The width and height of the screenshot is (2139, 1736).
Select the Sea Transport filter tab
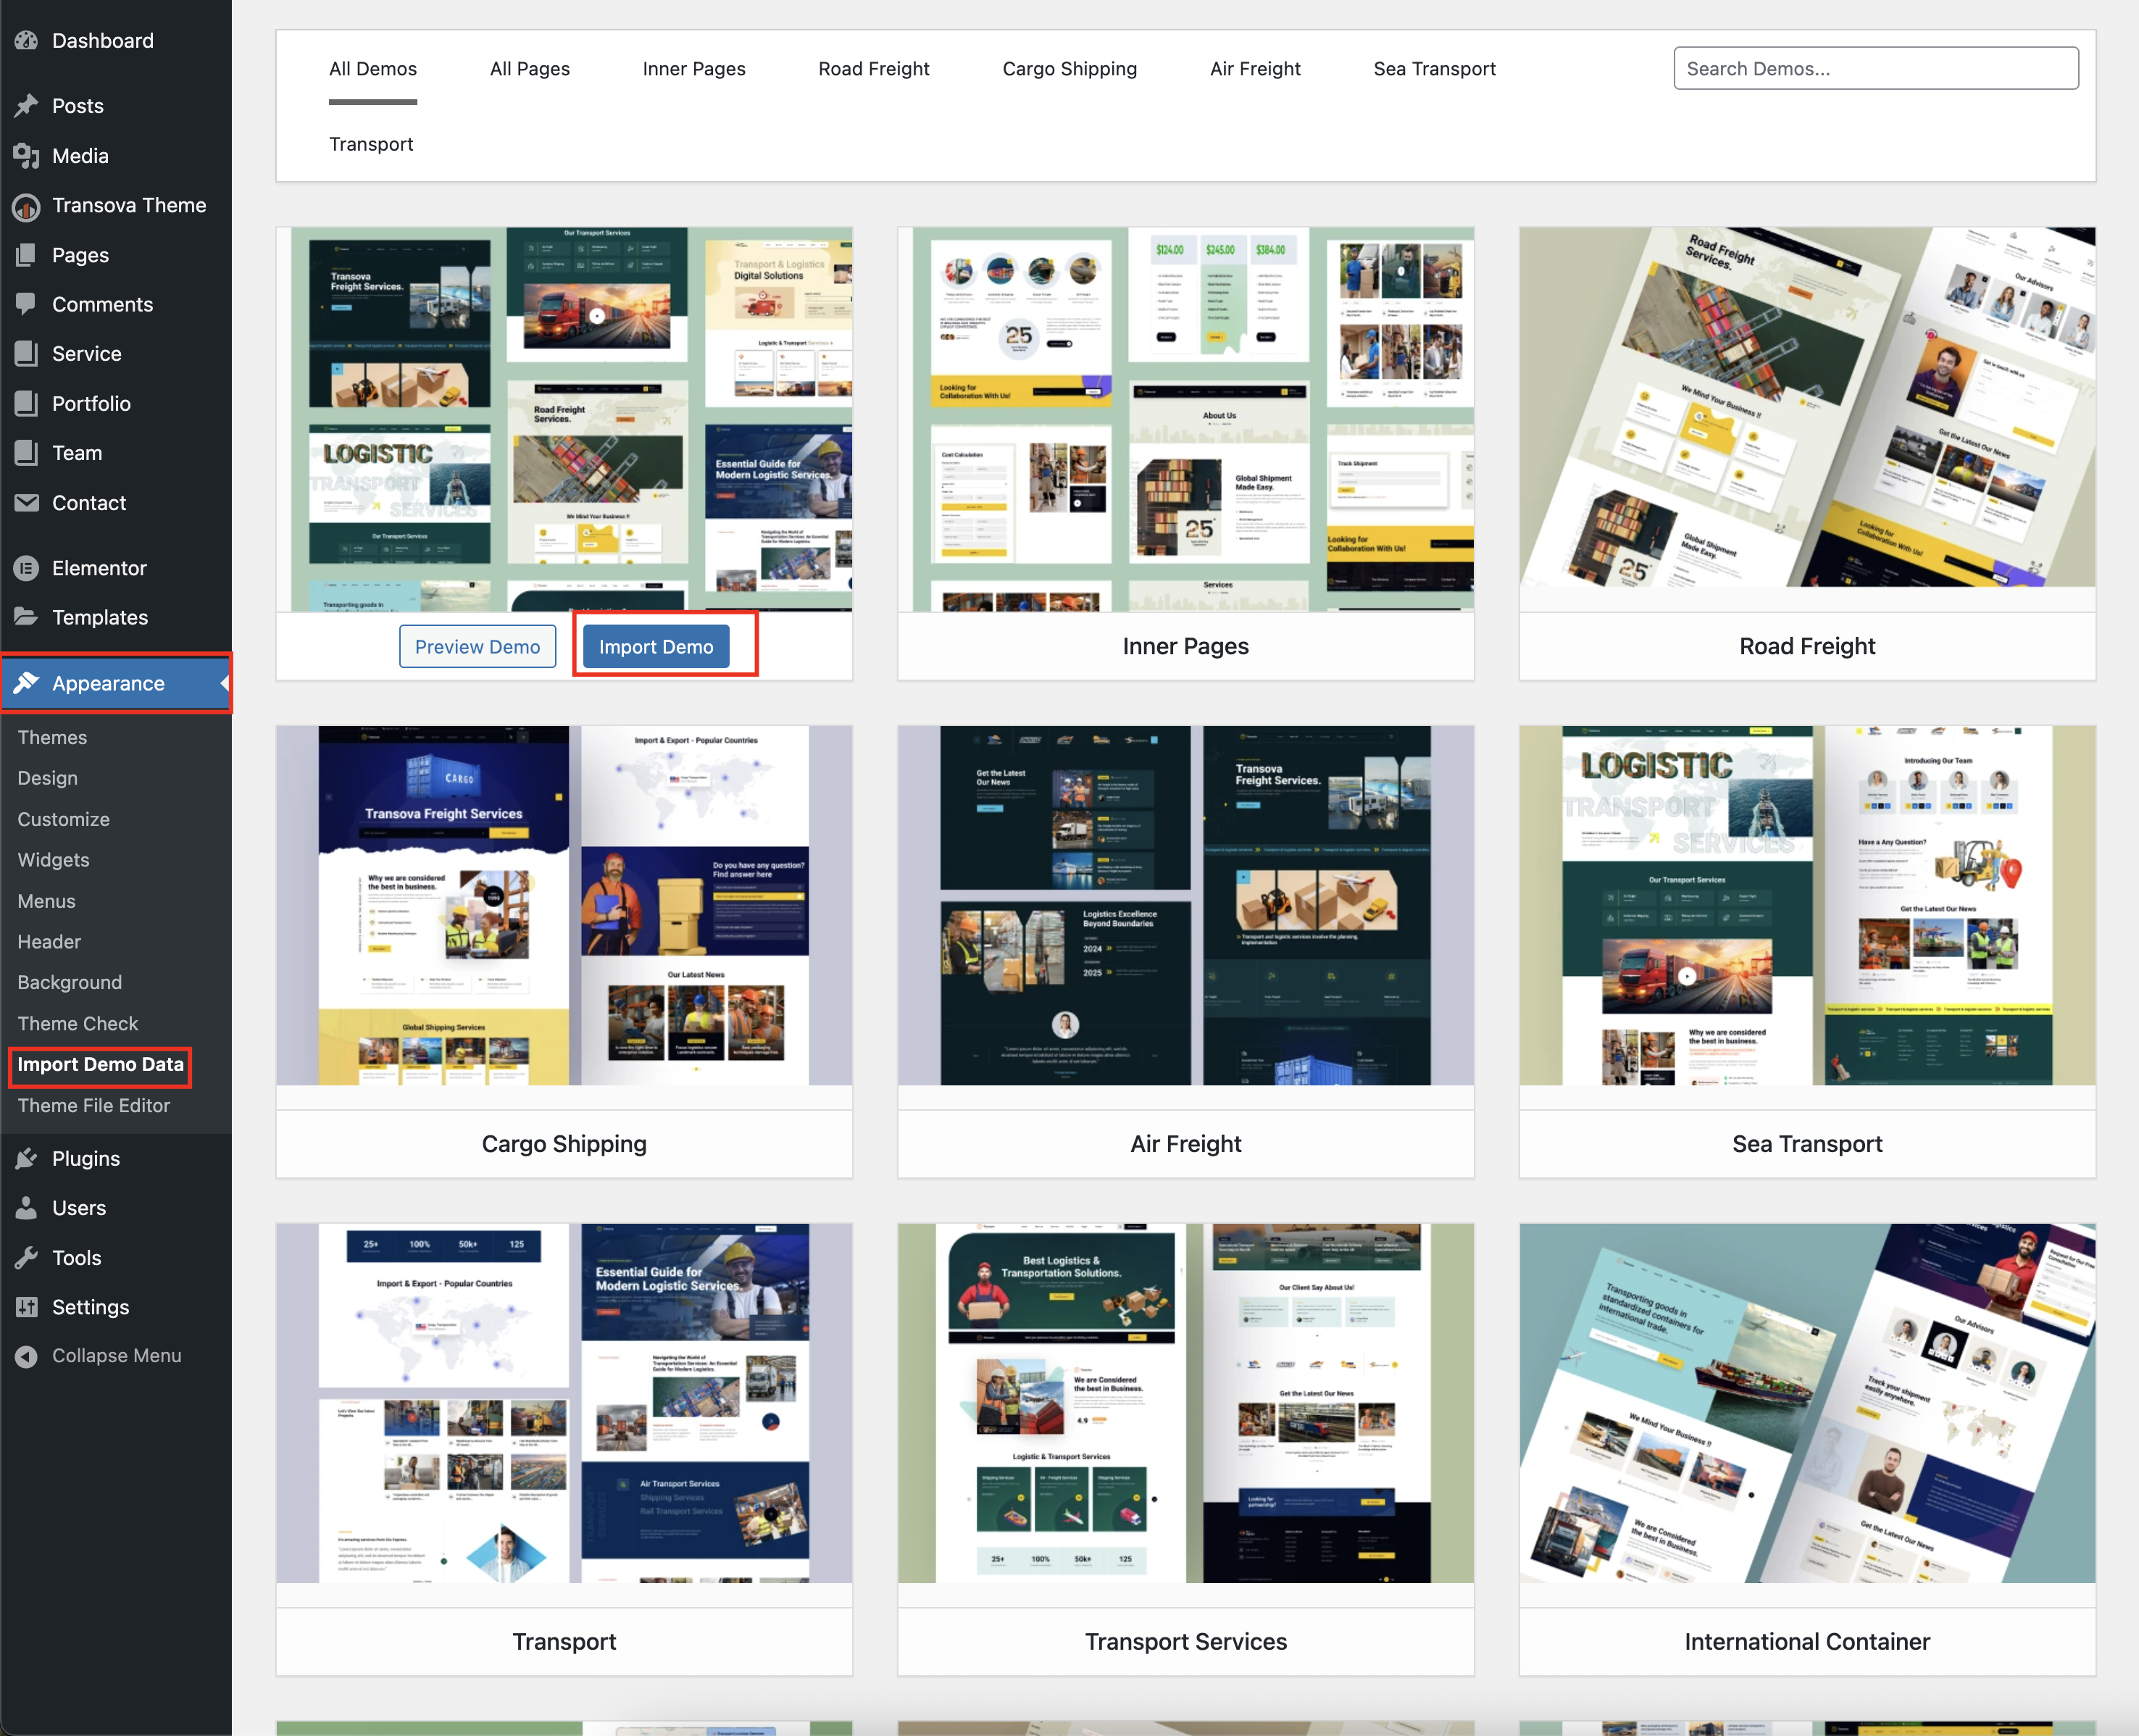pos(1434,69)
